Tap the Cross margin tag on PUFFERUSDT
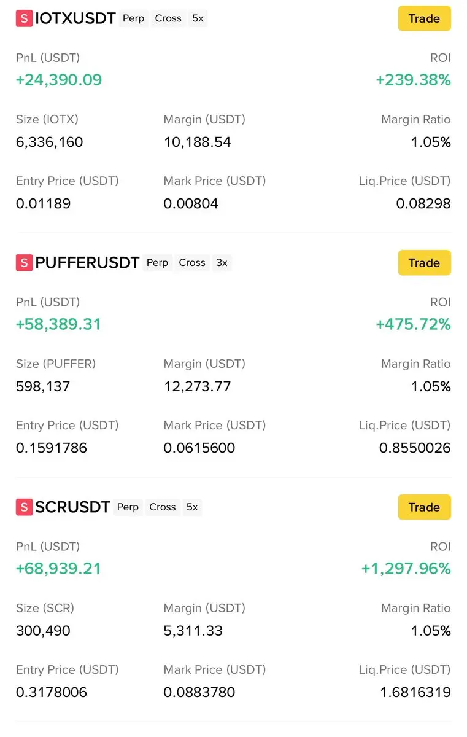 (x=192, y=263)
